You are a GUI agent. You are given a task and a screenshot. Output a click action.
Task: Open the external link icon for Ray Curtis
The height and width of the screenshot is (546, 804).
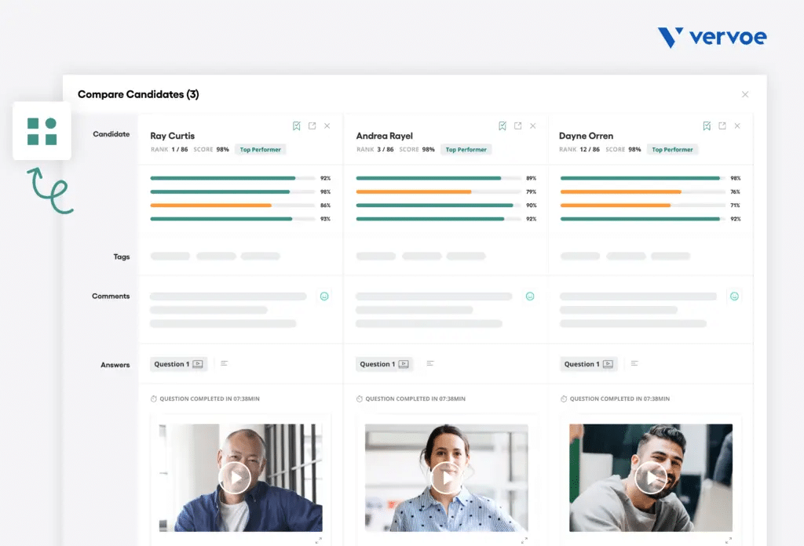pos(312,126)
